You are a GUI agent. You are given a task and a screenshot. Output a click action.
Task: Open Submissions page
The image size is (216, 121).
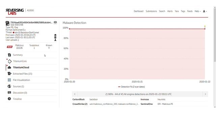(x=151, y=11)
